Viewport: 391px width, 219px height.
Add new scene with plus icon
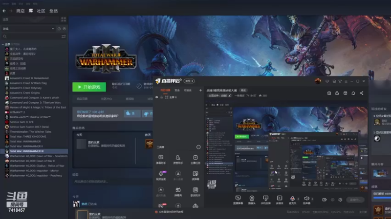click(x=200, y=91)
